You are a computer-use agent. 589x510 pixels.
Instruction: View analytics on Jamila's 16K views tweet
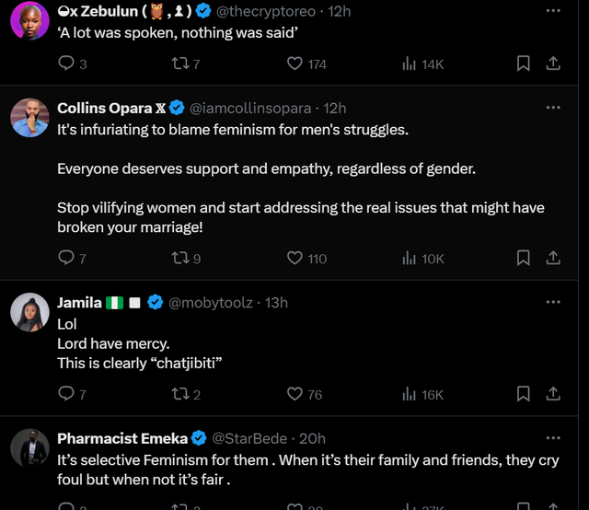pyautogui.click(x=410, y=394)
